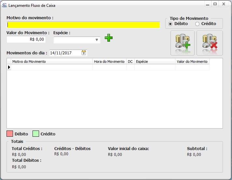Click the Movimentos do dia date field
The height and width of the screenshot is (180, 232).
click(x=64, y=53)
